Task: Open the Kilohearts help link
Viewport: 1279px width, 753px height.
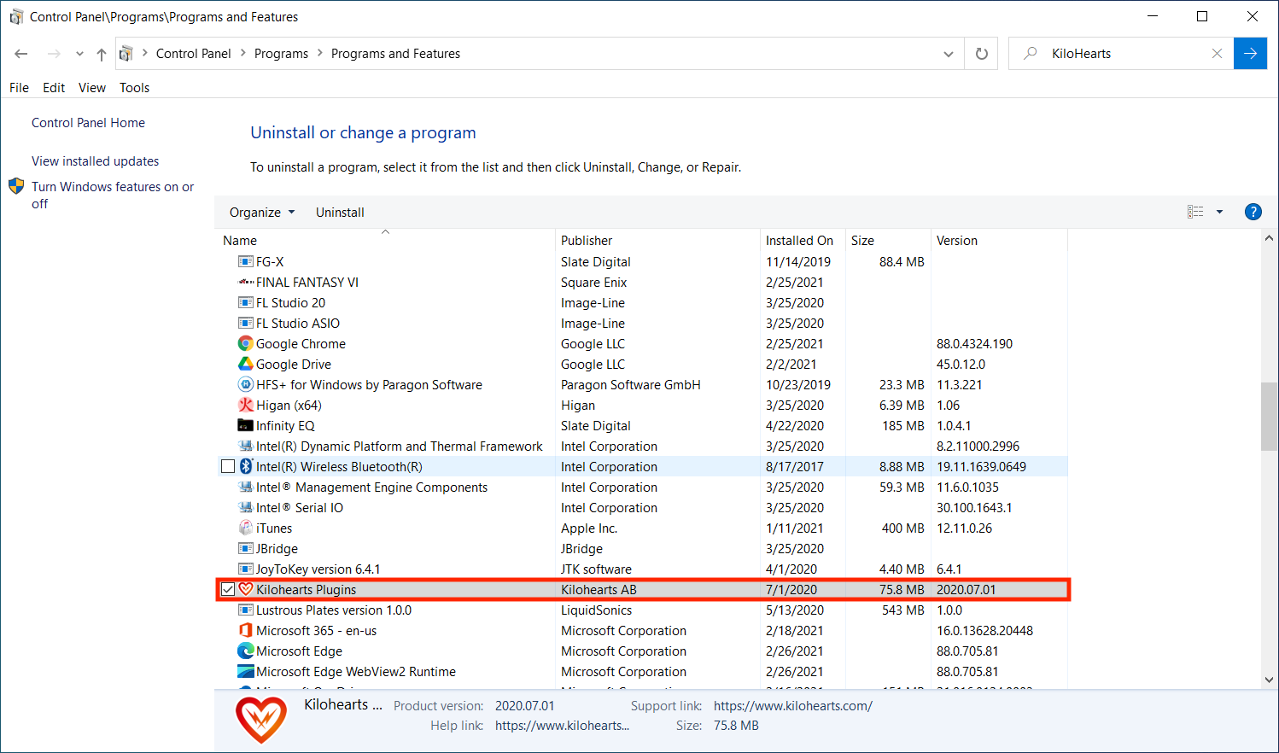Action: [x=562, y=726]
